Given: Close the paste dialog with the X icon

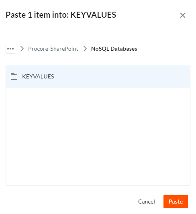Looking at the screenshot, I should point(182,15).
